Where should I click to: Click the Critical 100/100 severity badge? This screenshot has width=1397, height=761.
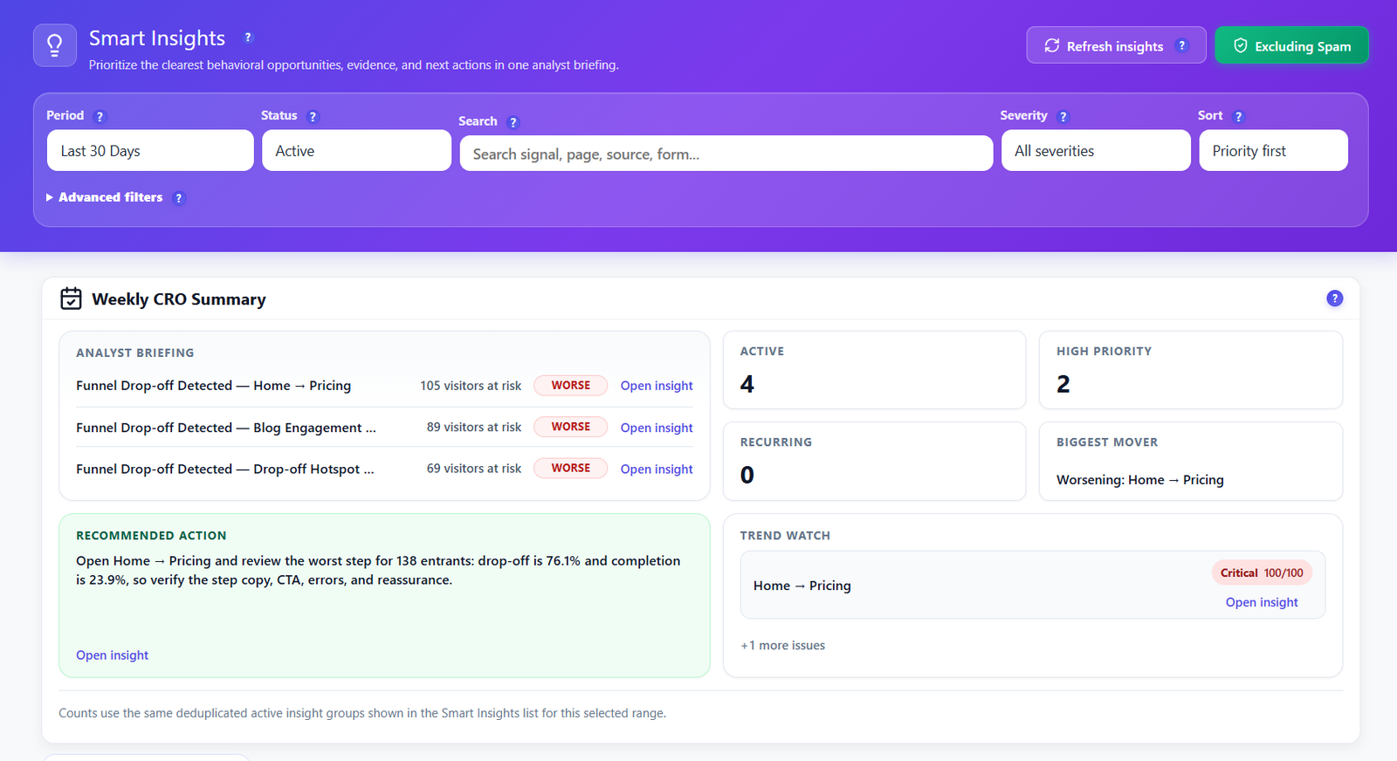click(1262, 572)
